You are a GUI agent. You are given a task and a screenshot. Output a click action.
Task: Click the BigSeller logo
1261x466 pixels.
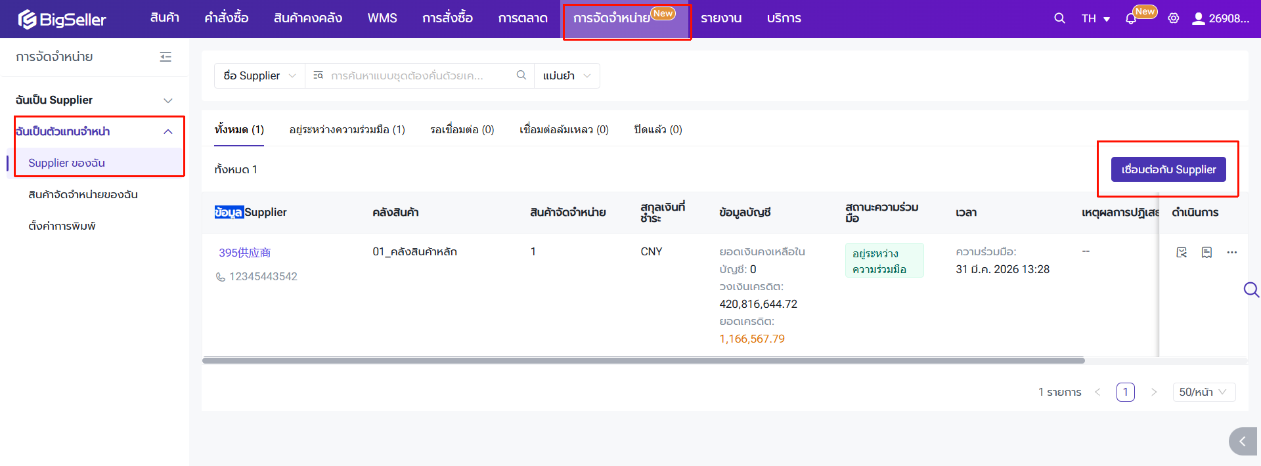(62, 19)
